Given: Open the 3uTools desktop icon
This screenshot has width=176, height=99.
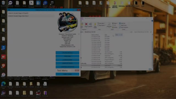Looking at the screenshot, I should click(3, 48).
